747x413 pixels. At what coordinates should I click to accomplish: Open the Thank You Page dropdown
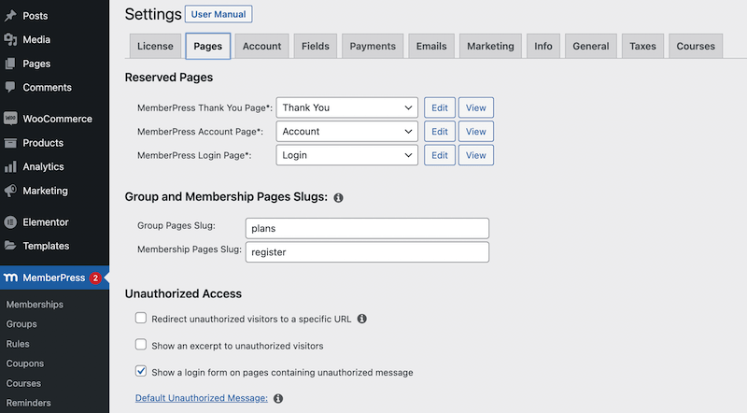[x=346, y=107]
